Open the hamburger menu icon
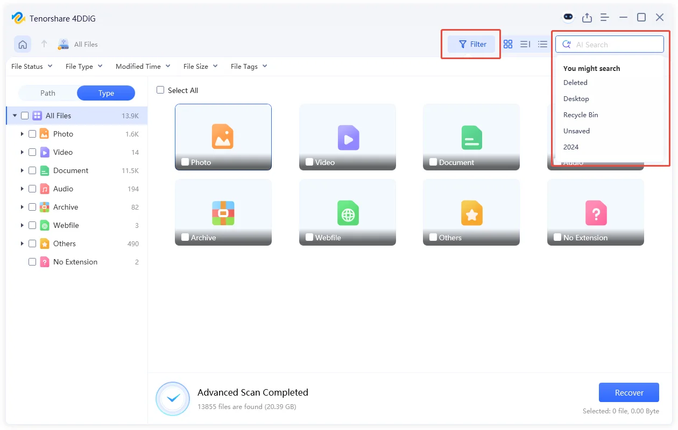 click(604, 17)
